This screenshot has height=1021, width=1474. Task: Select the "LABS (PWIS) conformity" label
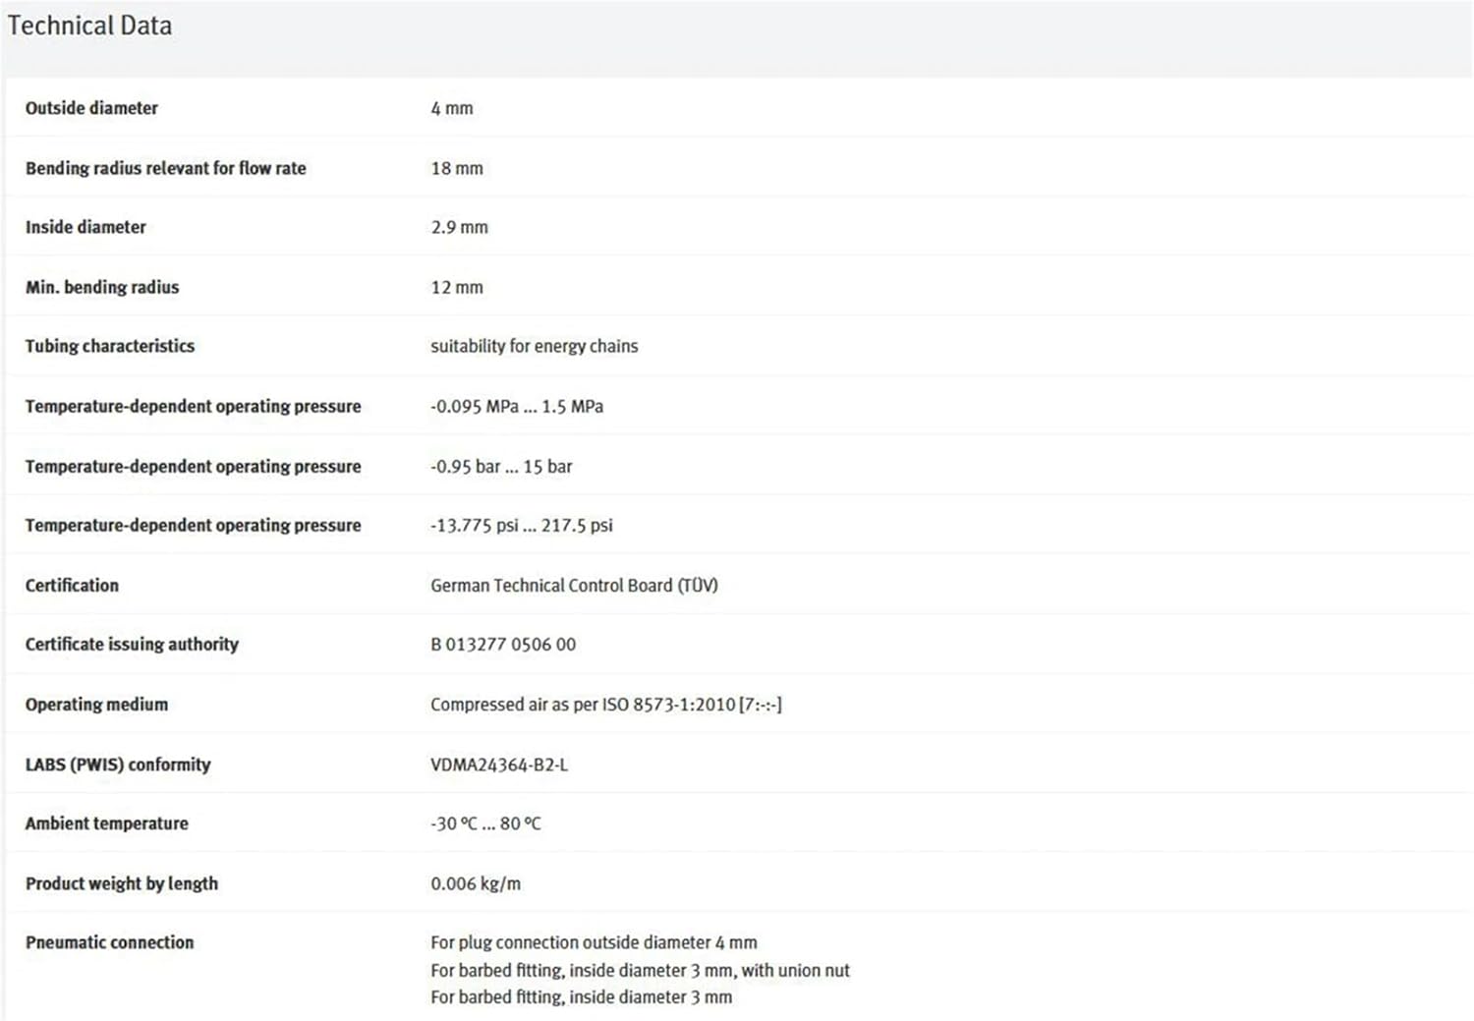click(118, 764)
